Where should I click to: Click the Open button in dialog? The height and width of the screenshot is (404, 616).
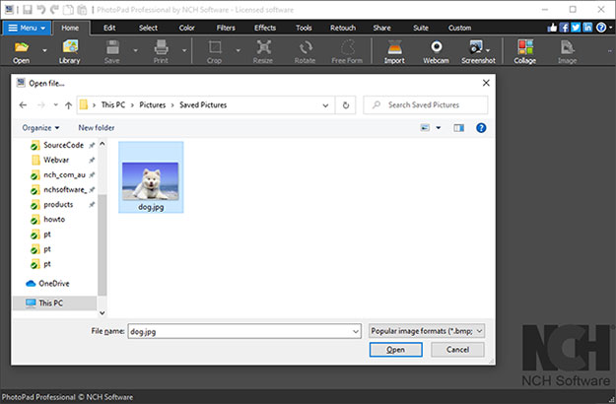click(x=396, y=350)
